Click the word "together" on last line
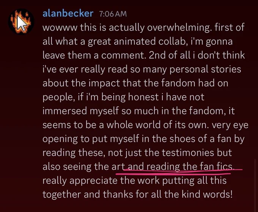 pos(62,195)
